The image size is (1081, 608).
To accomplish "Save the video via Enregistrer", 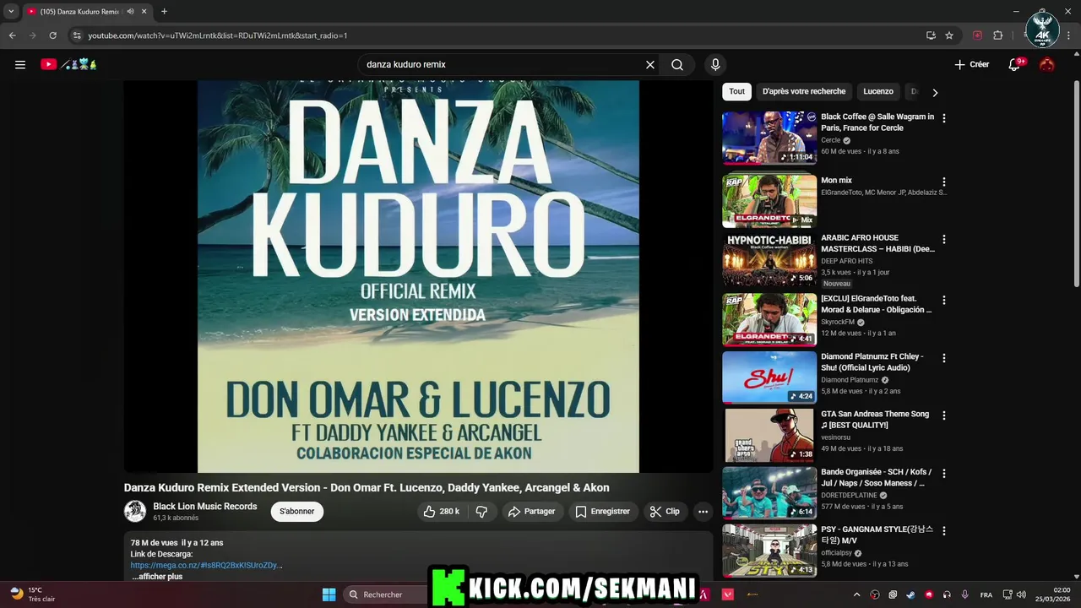I will (x=603, y=511).
